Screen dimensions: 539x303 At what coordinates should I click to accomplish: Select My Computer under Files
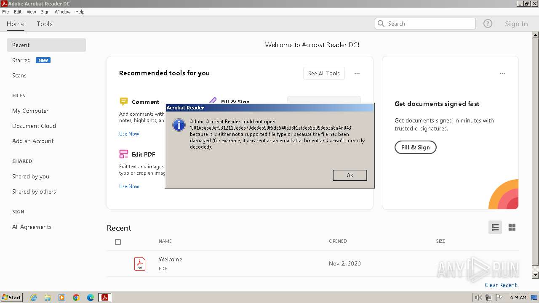[x=30, y=111]
